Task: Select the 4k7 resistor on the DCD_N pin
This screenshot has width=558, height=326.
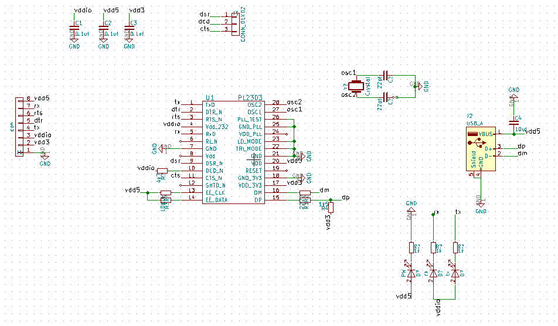Action: point(162,171)
